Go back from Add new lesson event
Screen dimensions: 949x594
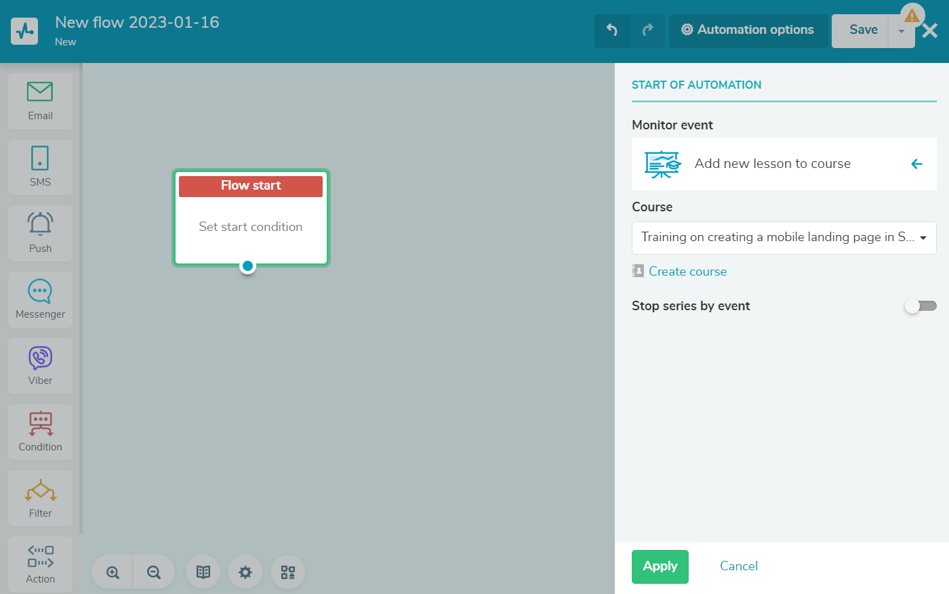click(x=916, y=164)
